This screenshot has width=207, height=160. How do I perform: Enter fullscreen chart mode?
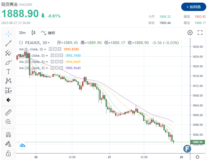point(200,33)
